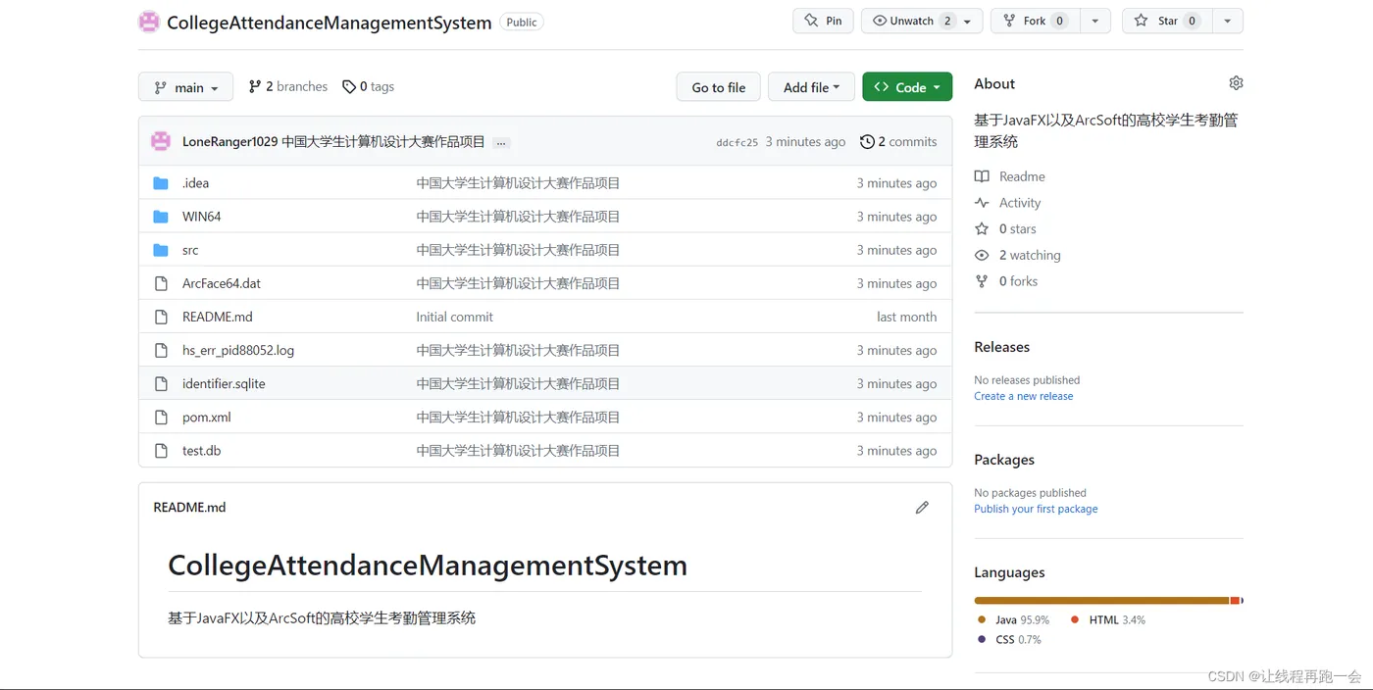Viewport: 1373px width, 690px height.
Task: Open the Unwatch dropdown caret
Action: (968, 22)
